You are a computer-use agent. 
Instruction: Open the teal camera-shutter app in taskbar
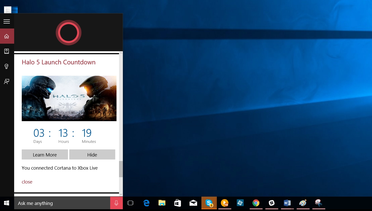(240, 203)
